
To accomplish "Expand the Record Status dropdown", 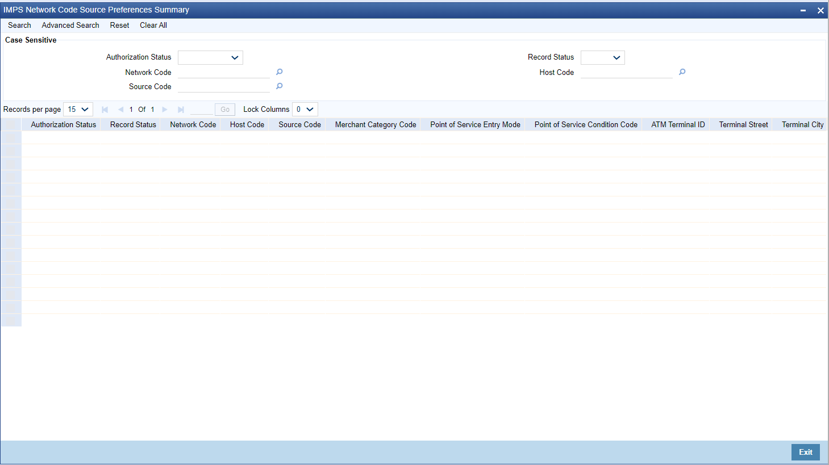I will click(x=602, y=57).
